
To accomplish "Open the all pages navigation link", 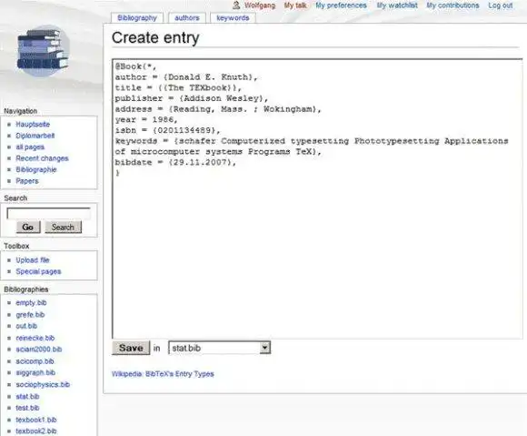I will pos(30,147).
